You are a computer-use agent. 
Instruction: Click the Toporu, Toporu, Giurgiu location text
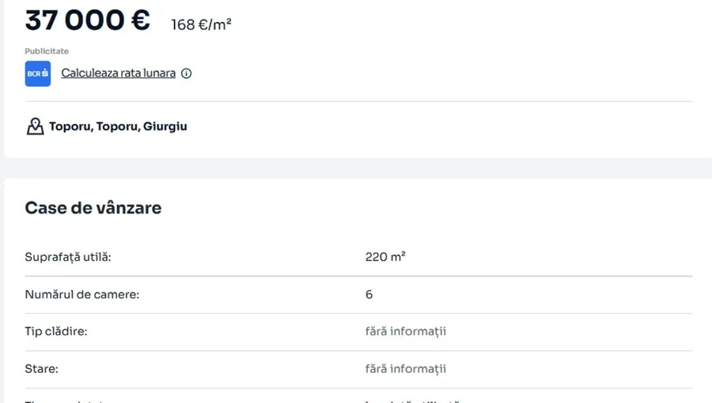click(x=118, y=126)
